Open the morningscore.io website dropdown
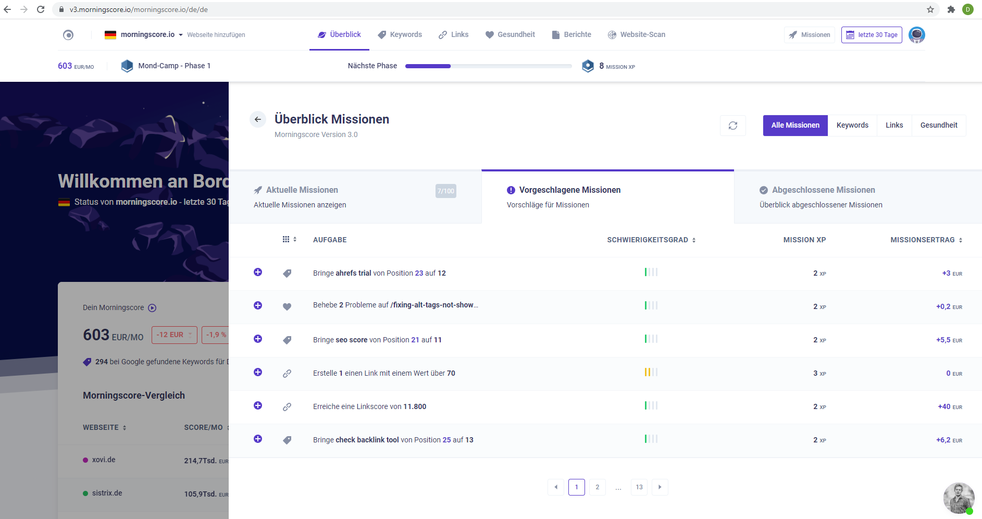The width and height of the screenshot is (982, 519). tap(147, 35)
